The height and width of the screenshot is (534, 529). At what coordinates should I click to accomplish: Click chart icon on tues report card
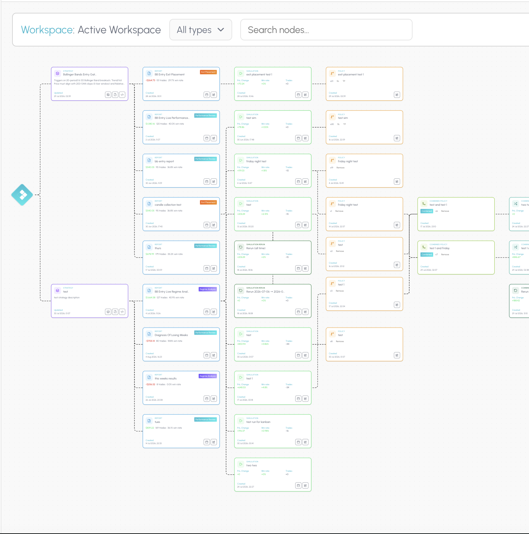pyautogui.click(x=214, y=442)
